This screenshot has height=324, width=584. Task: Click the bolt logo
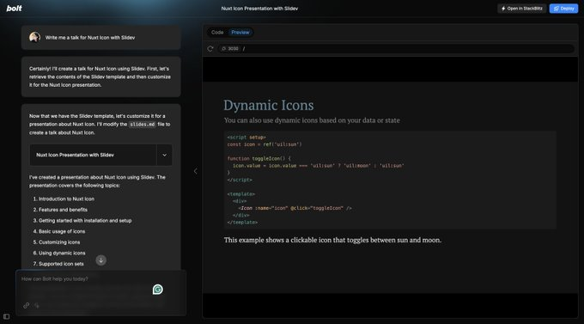14,9
